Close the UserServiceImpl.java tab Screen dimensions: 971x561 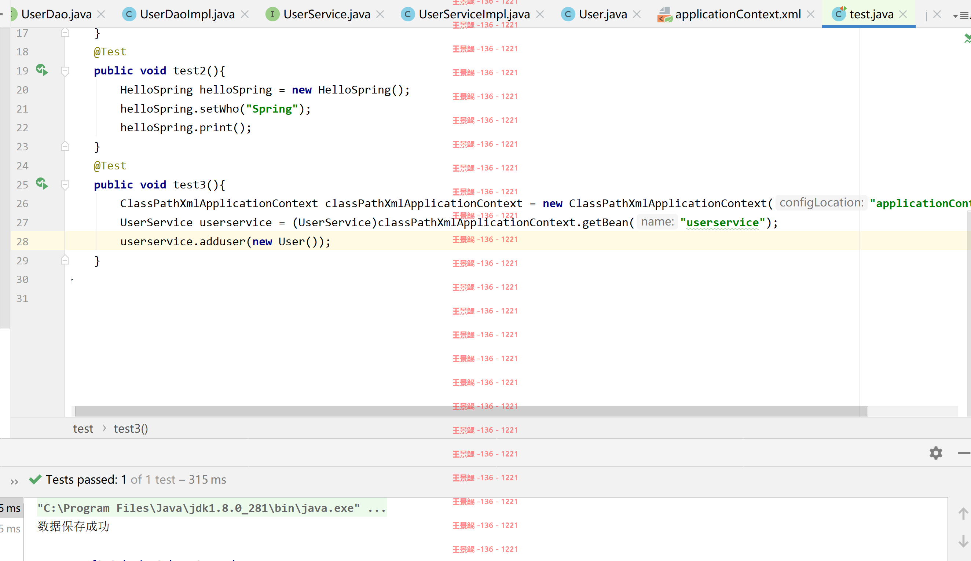[540, 14]
